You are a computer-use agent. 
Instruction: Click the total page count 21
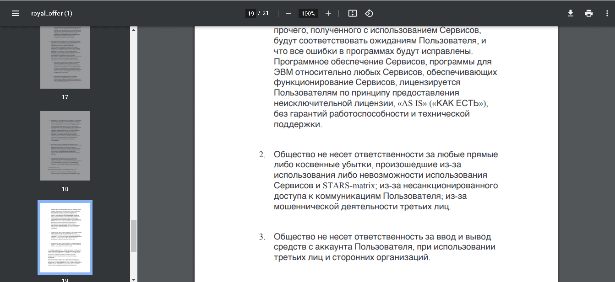[266, 13]
